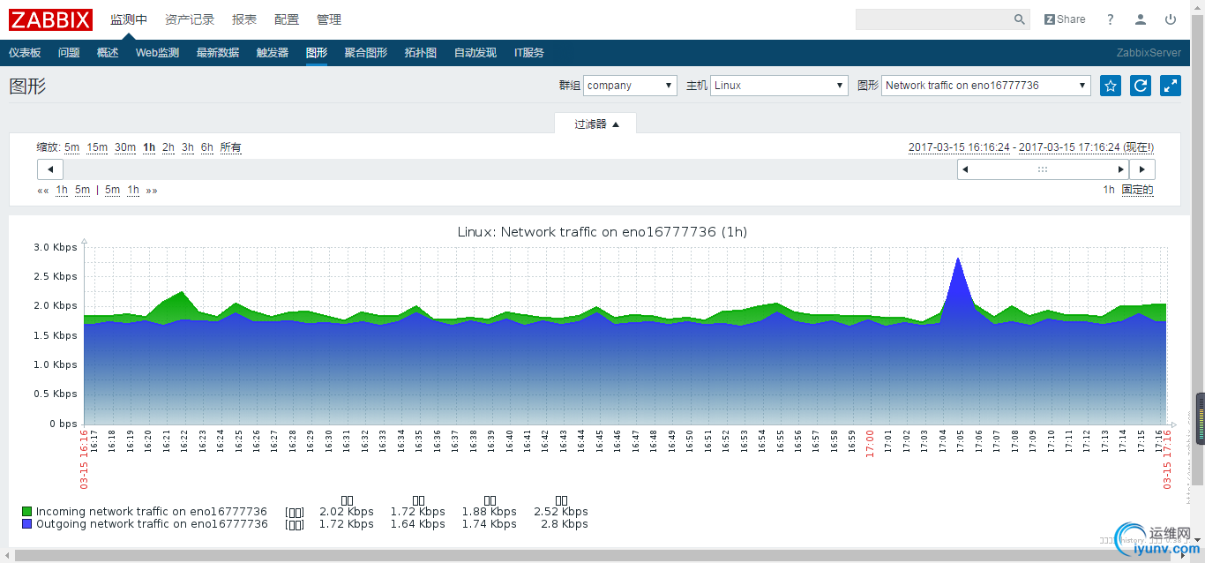Set zoom to 30m
Viewport: 1205px width, 563px height.
pos(125,147)
